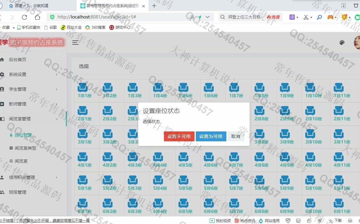The height and width of the screenshot is (224, 360).
Task: Toggle the hamburger sidebar menu icon
Action: (75, 43)
